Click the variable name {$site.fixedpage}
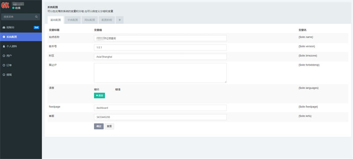The height and width of the screenshot is (159, 353). pos(308,106)
